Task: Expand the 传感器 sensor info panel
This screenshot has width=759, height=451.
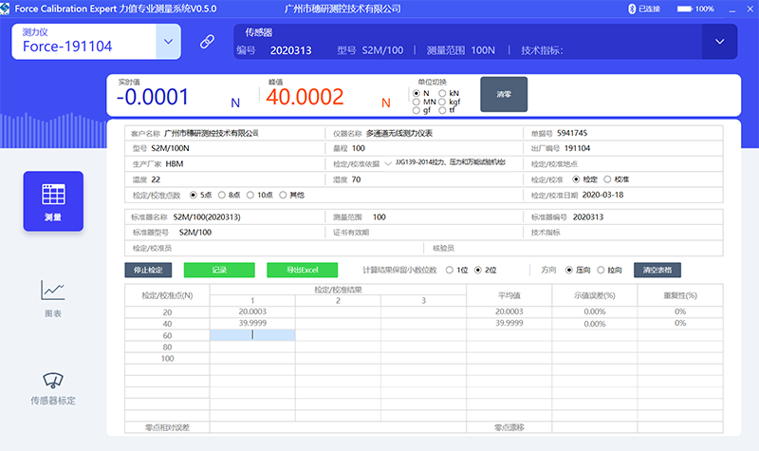Action: 720,42
